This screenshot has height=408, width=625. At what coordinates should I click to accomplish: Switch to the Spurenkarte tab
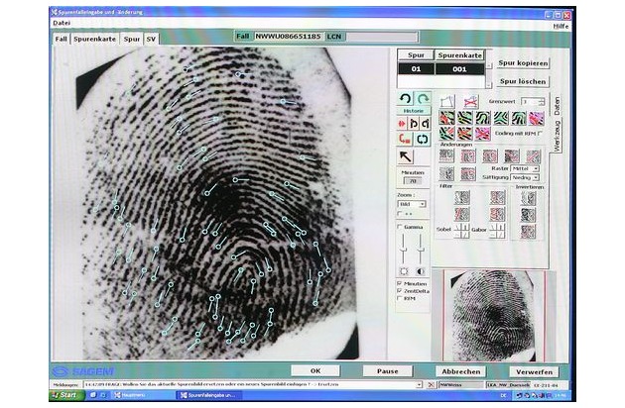tap(92, 38)
